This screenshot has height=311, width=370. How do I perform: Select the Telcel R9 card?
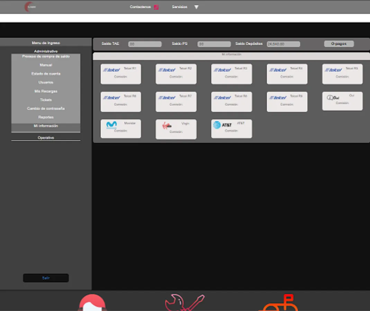(287, 101)
